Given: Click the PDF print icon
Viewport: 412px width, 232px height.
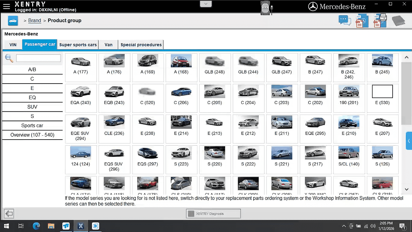Looking at the screenshot, I should coord(380,21).
